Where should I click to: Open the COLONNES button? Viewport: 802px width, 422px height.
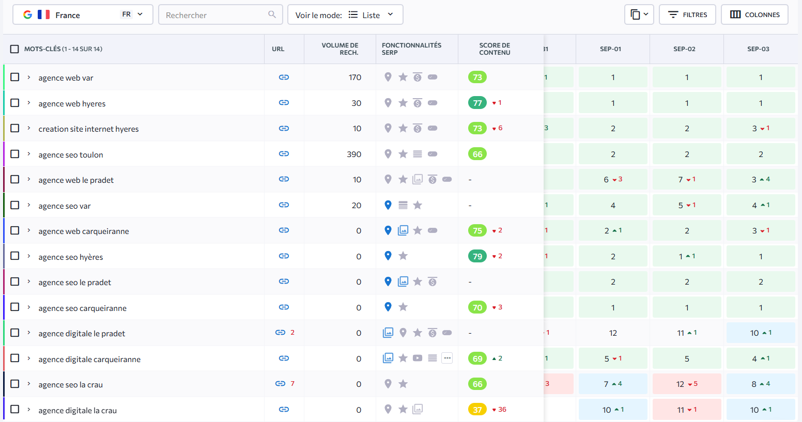pos(754,14)
